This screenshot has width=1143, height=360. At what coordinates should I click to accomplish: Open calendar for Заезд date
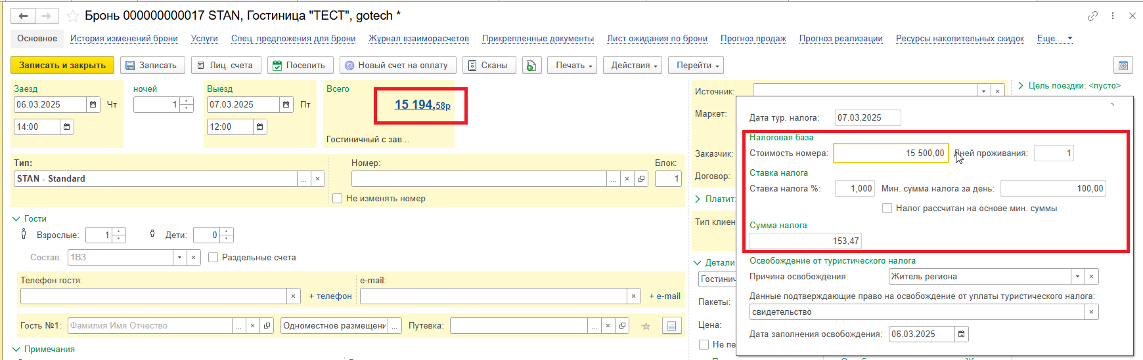click(x=93, y=104)
